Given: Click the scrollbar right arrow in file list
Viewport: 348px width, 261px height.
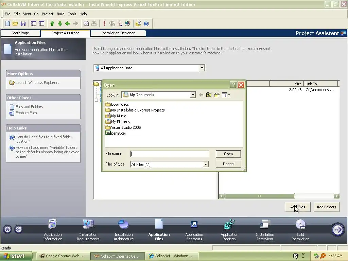Looking at the screenshot, I should pos(336,196).
